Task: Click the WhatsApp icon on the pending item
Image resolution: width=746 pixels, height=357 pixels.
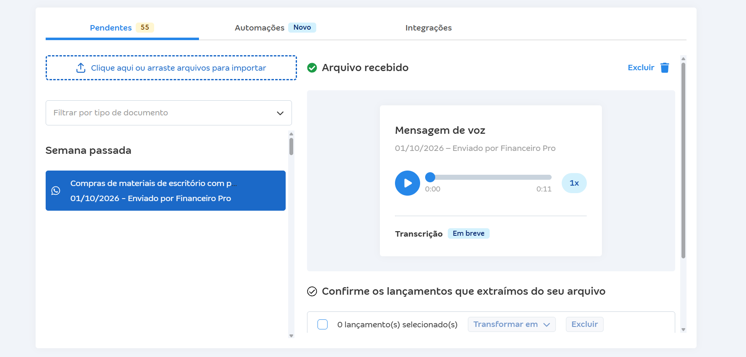Action: click(56, 191)
